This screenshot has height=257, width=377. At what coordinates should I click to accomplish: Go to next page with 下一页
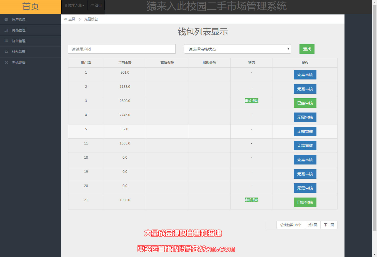point(329,225)
